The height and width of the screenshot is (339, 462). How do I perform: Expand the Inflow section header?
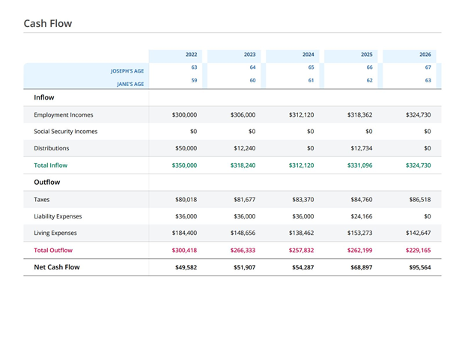(x=43, y=97)
